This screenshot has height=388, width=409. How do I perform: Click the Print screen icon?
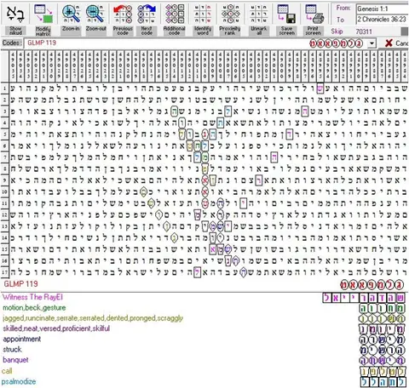click(x=314, y=14)
